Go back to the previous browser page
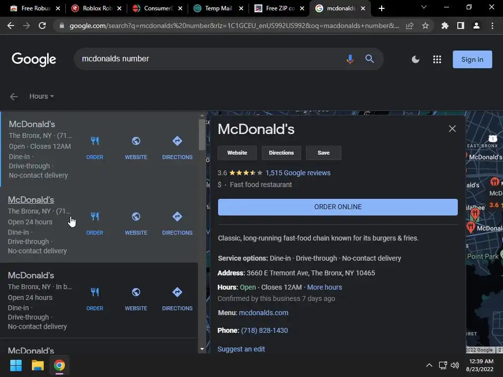503x377 pixels. point(11,26)
